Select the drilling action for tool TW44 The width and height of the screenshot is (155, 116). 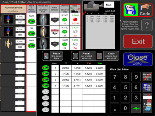point(55,19)
